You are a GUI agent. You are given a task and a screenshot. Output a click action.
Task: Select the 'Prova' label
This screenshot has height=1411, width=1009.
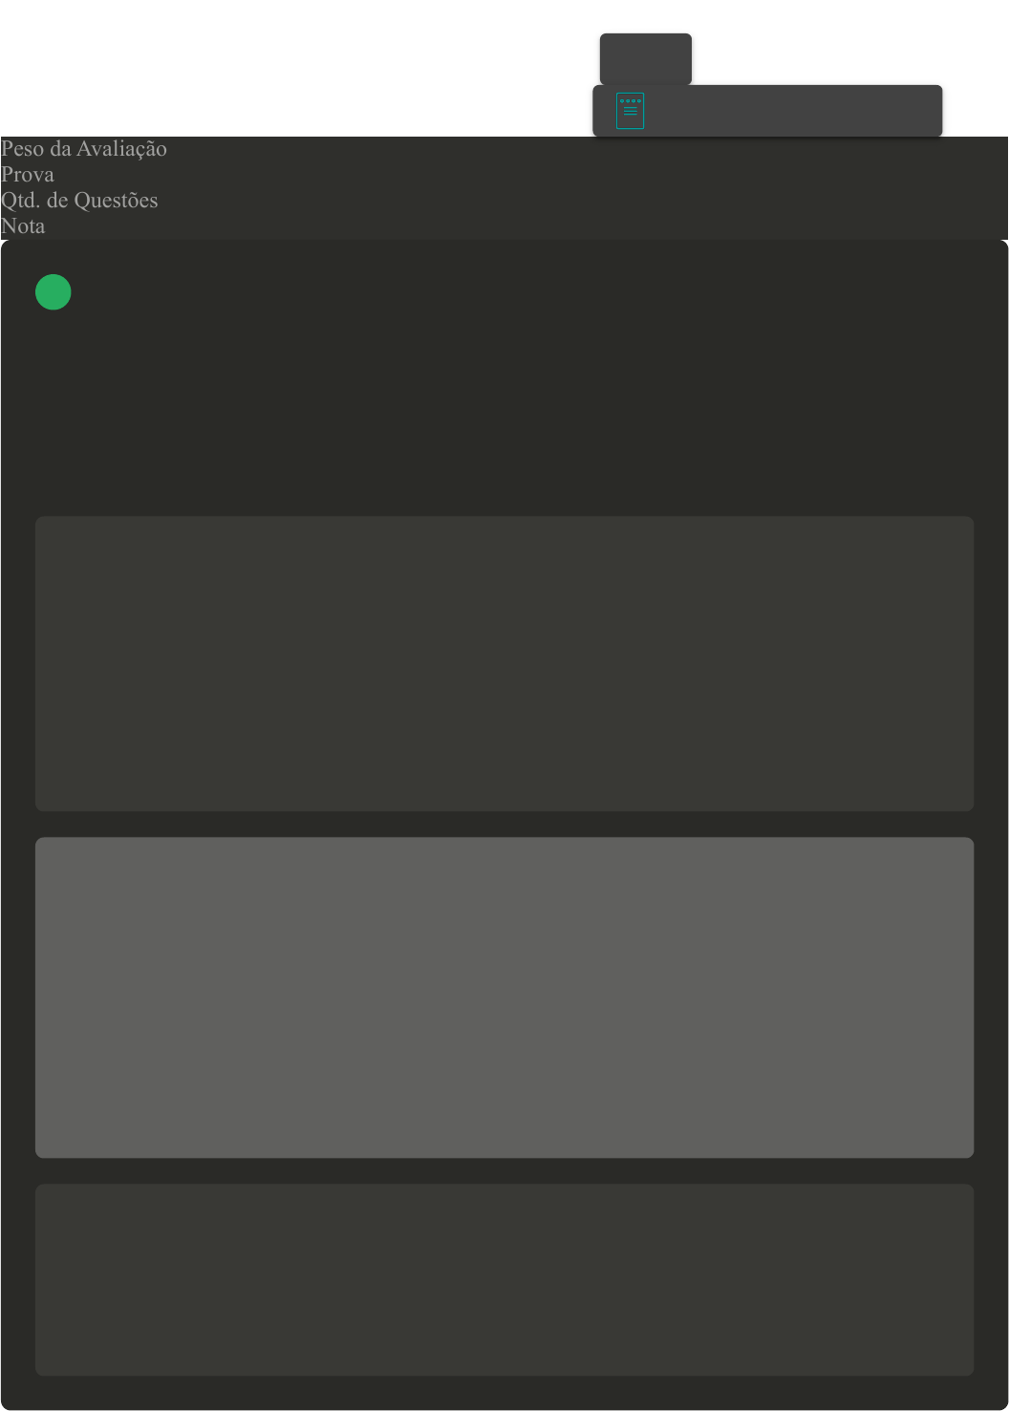pyautogui.click(x=28, y=175)
